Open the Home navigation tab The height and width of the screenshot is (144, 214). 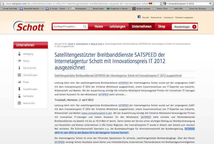[99, 26]
